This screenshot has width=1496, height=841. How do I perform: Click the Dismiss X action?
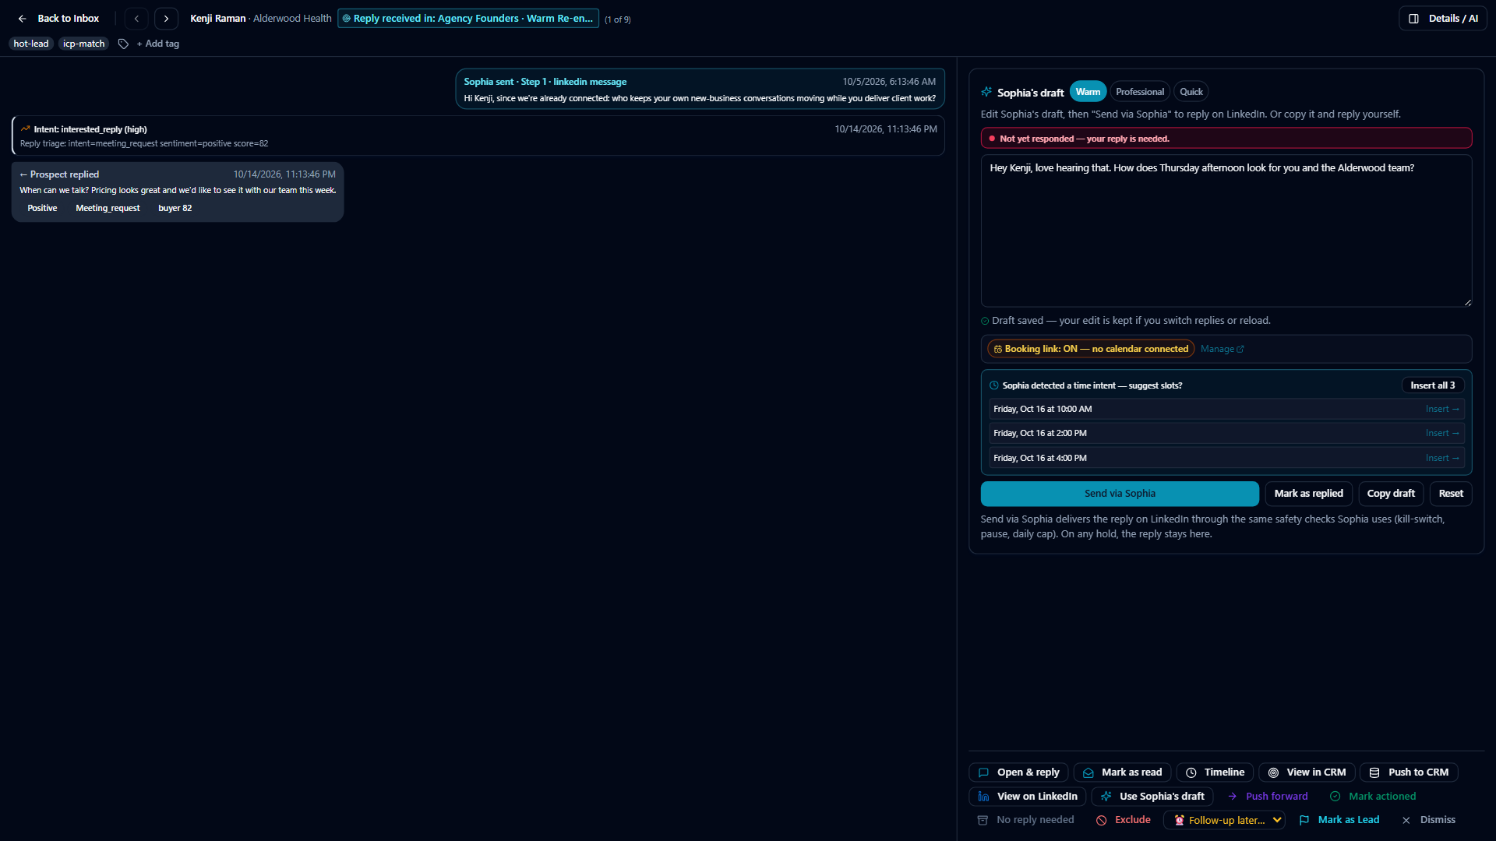coord(1429,820)
